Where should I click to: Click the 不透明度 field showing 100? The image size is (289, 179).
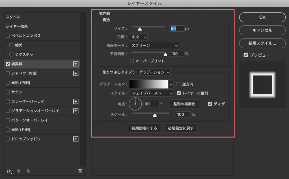point(177,54)
